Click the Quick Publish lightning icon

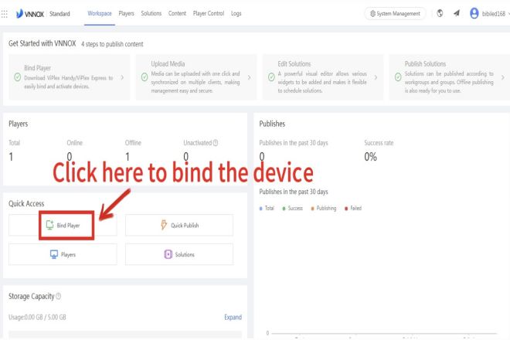tap(164, 225)
